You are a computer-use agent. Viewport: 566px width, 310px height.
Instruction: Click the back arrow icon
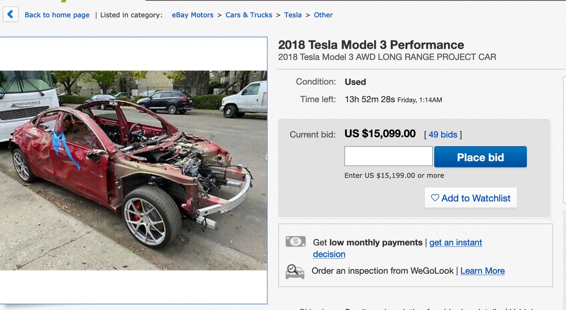(x=10, y=15)
